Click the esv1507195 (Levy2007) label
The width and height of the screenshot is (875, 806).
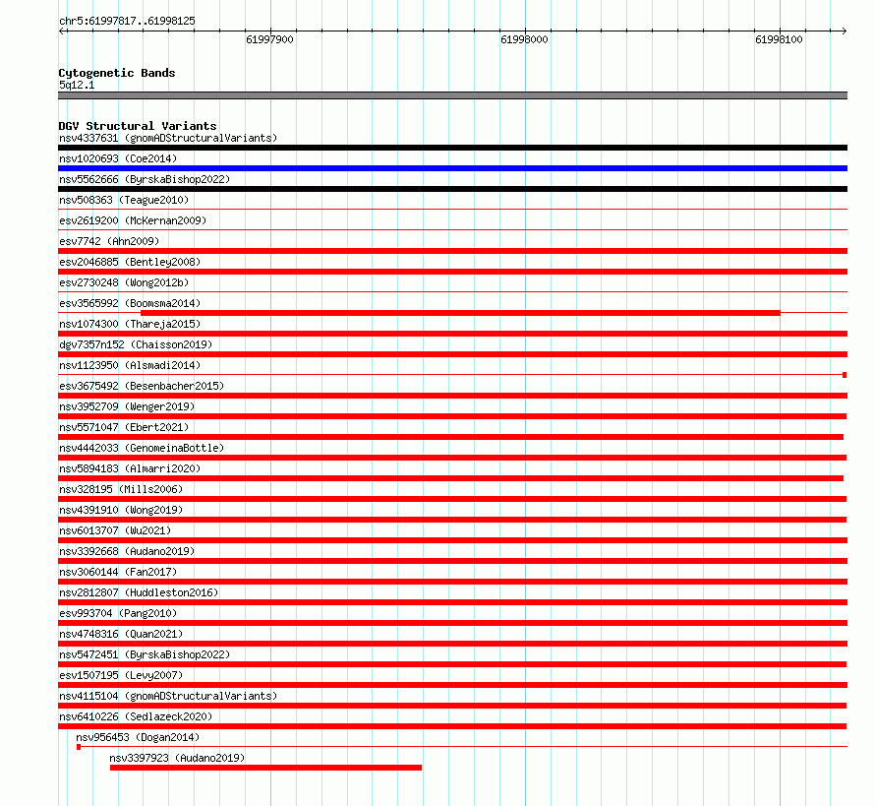121,675
